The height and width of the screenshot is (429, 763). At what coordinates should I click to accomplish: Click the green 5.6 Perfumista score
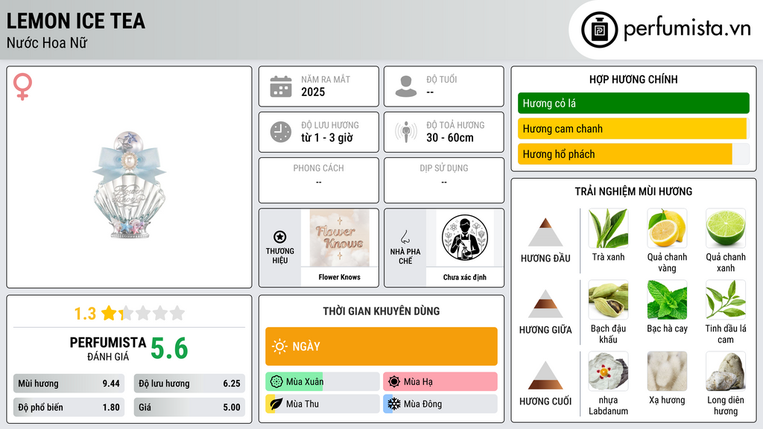point(169,349)
